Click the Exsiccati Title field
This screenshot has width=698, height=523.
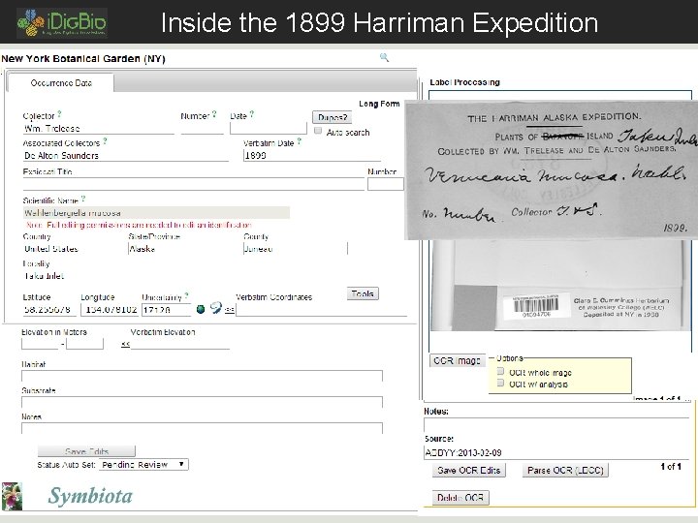tap(193, 184)
